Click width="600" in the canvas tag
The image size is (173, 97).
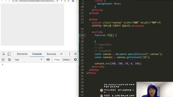point(131,23)
